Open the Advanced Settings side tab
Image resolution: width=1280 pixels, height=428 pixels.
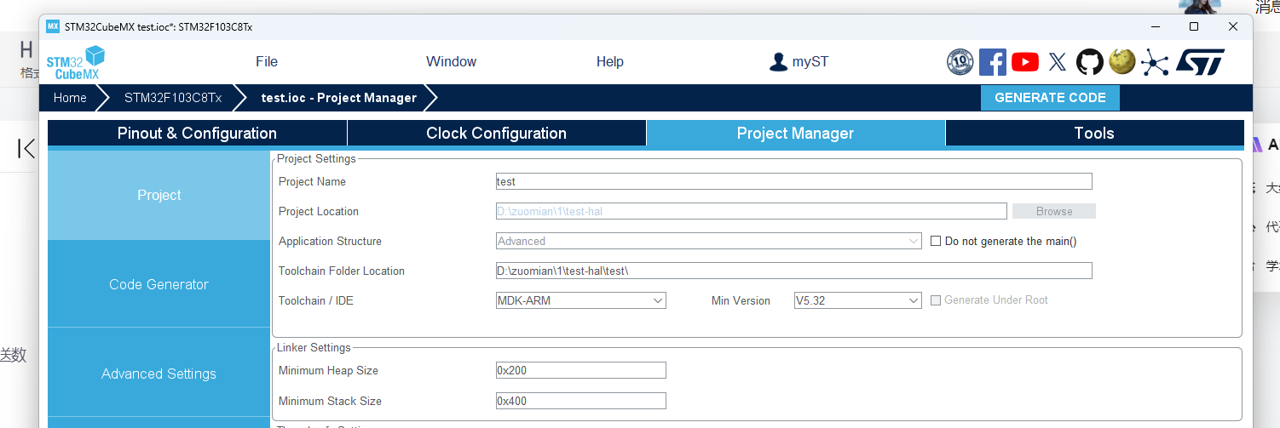coord(159,374)
